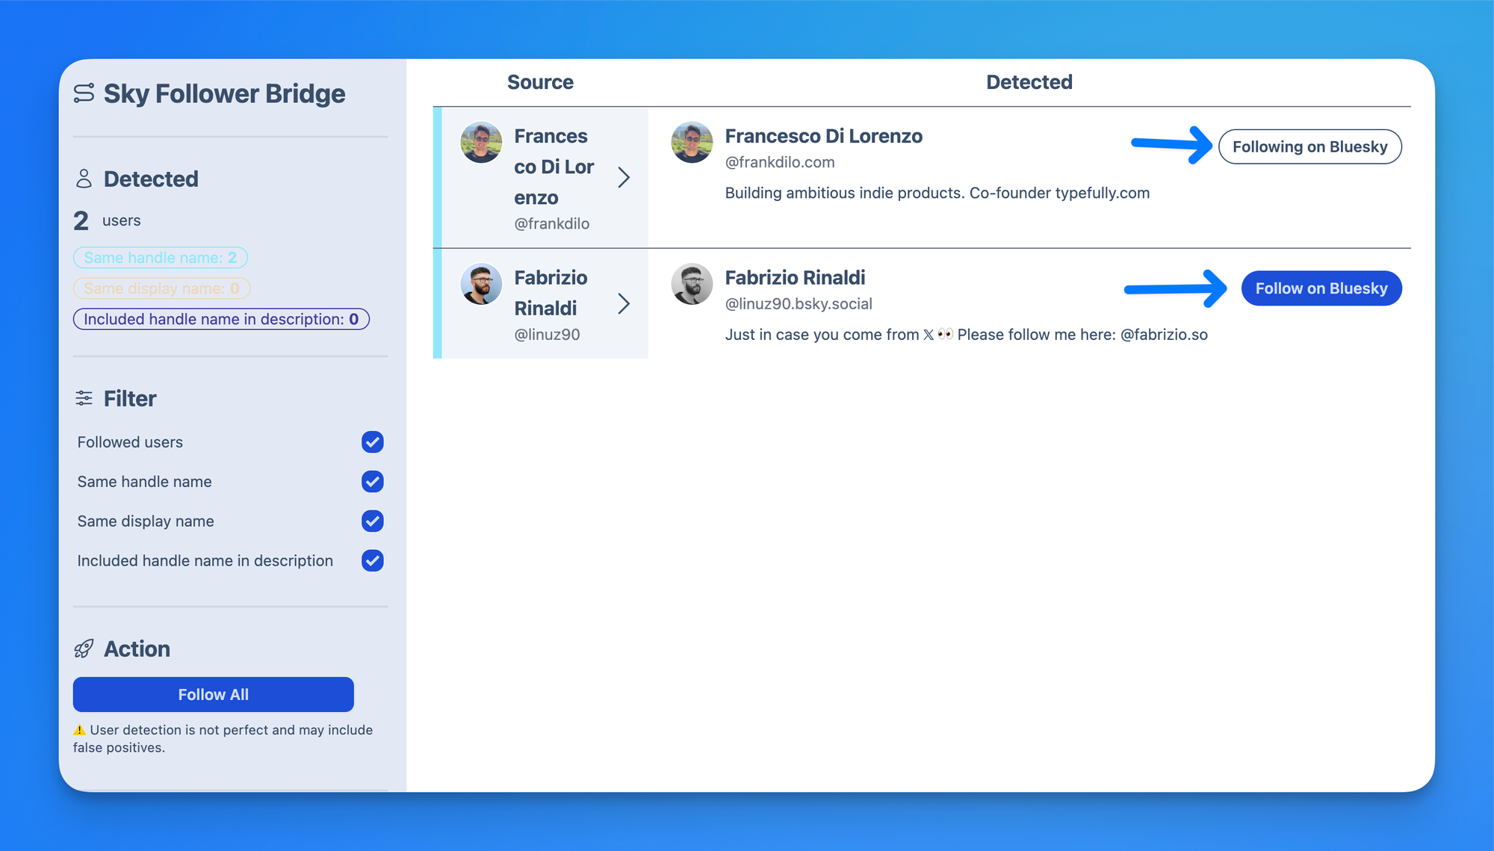
Task: Disable the Followed users filter checkbox
Action: coord(372,442)
